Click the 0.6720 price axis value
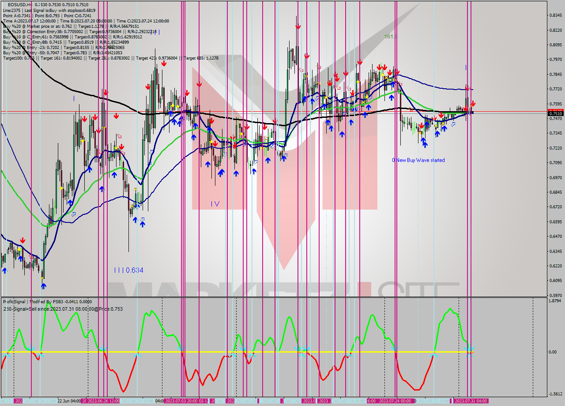 click(x=555, y=207)
